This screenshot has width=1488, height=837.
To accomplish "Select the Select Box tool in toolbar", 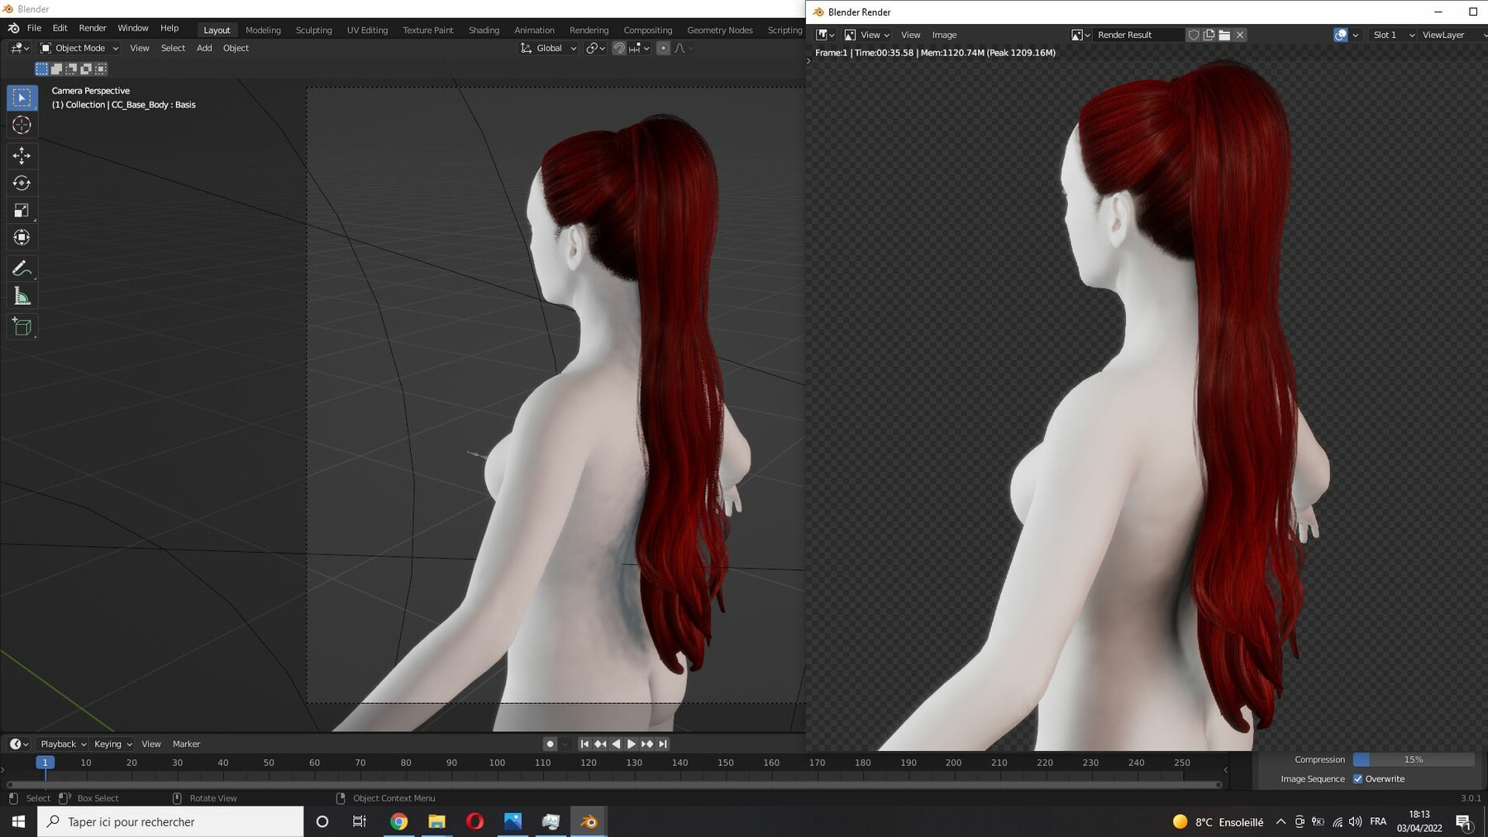I will pos(22,98).
